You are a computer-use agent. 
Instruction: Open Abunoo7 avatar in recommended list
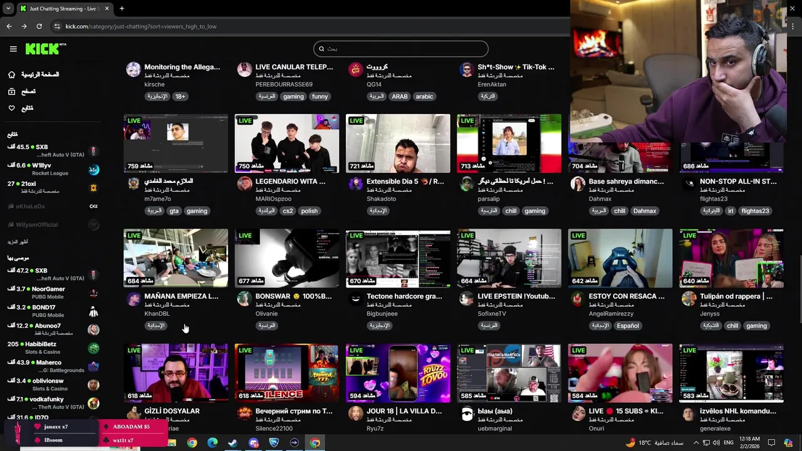(x=93, y=329)
